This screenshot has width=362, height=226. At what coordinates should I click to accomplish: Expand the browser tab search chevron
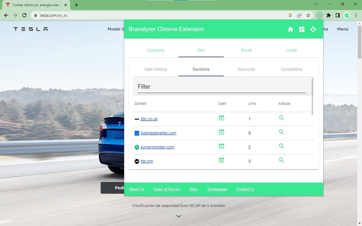tap(316, 4)
